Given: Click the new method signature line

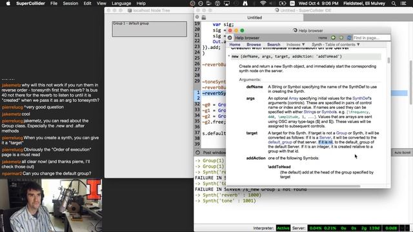Looking at the screenshot, I should tap(306, 57).
